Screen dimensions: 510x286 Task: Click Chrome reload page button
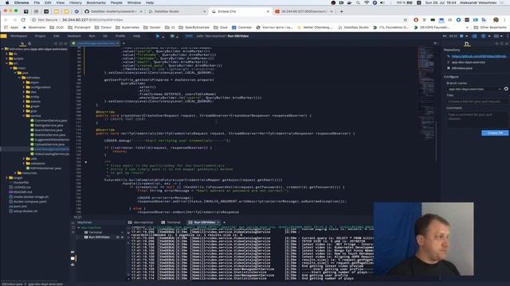pos(23,20)
